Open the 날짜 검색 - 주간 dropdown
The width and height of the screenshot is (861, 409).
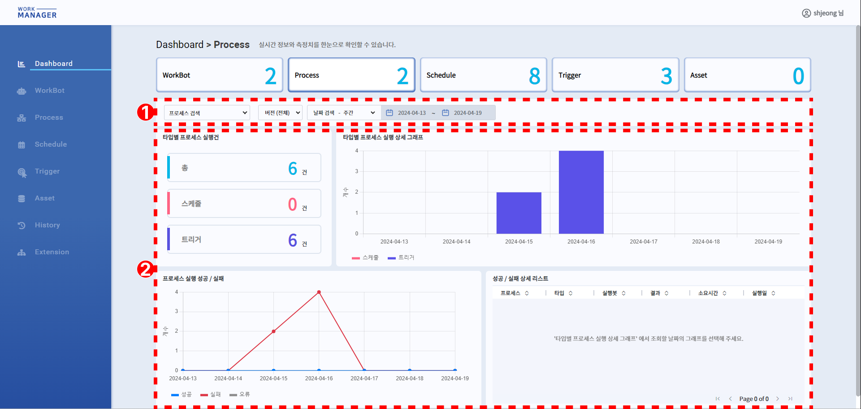[344, 113]
